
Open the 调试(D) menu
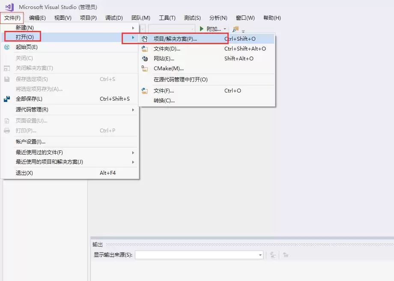coord(113,18)
